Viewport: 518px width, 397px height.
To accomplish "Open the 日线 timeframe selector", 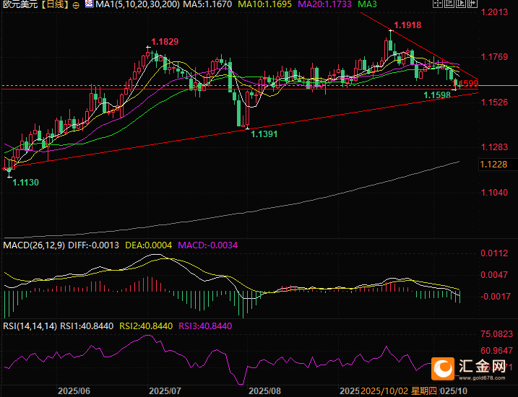I will (55, 5).
